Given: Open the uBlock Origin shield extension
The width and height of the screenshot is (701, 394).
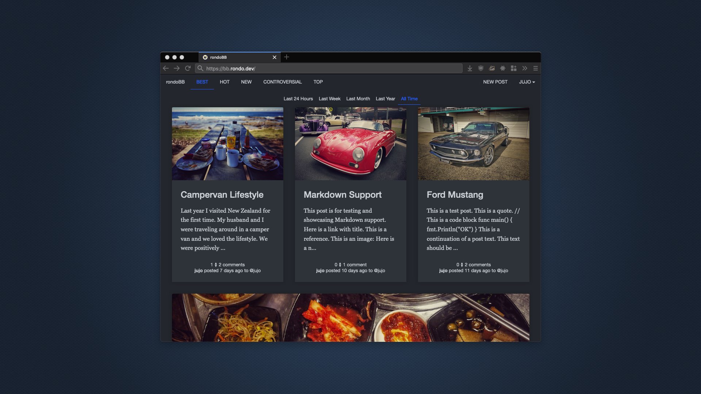Looking at the screenshot, I should coord(481,68).
